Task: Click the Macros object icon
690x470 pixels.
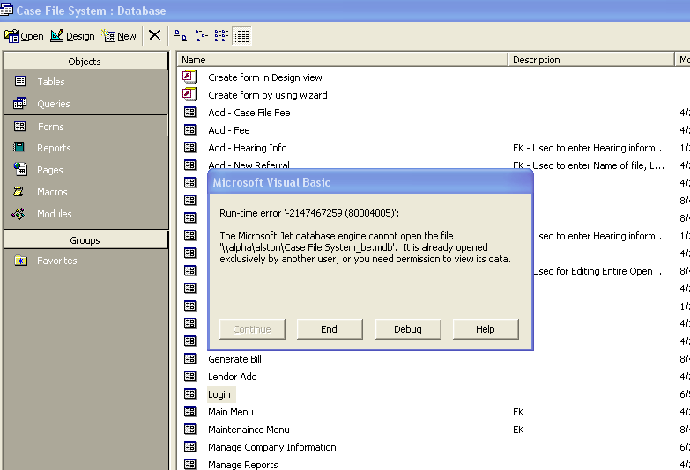Action: (x=19, y=191)
